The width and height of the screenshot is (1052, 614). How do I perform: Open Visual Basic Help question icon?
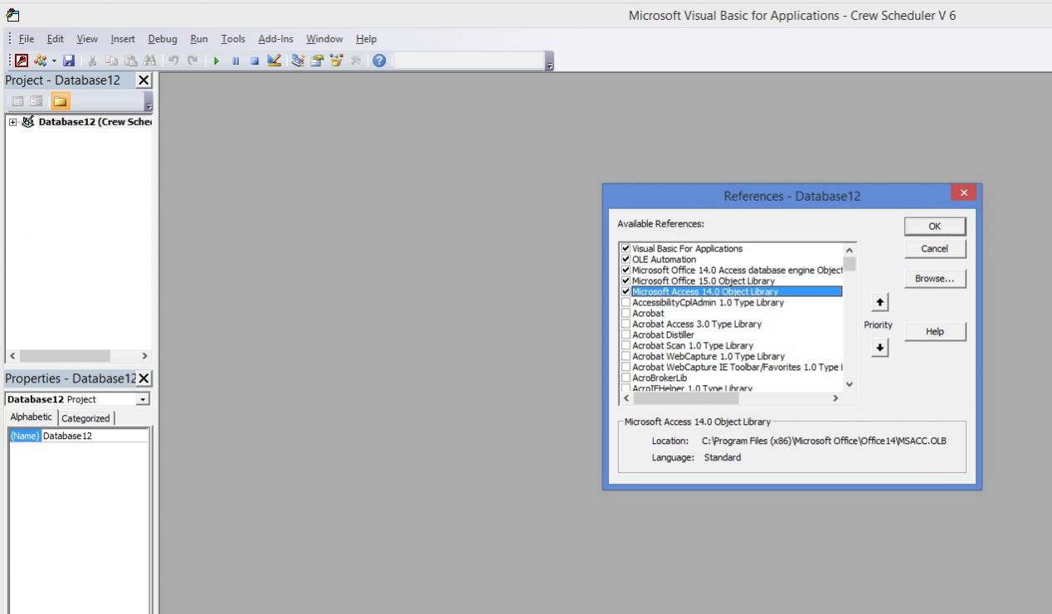[379, 61]
